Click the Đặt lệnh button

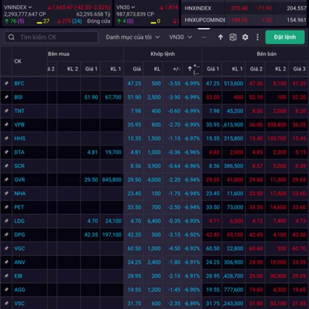coord(285,37)
